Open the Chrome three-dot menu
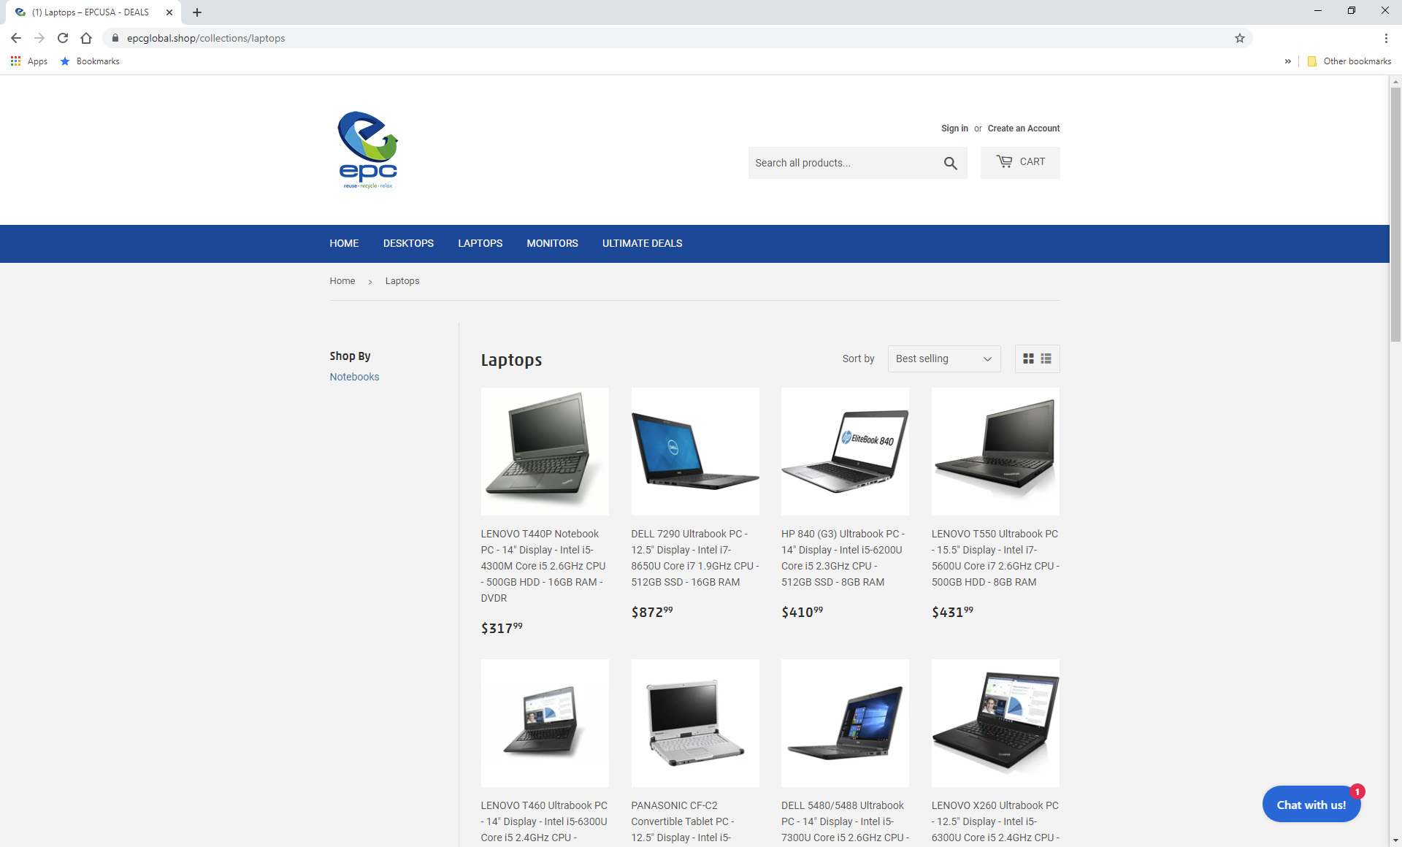The height and width of the screenshot is (847, 1402). [1385, 38]
